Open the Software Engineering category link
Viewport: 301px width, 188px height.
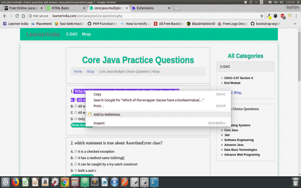[x=240, y=140]
